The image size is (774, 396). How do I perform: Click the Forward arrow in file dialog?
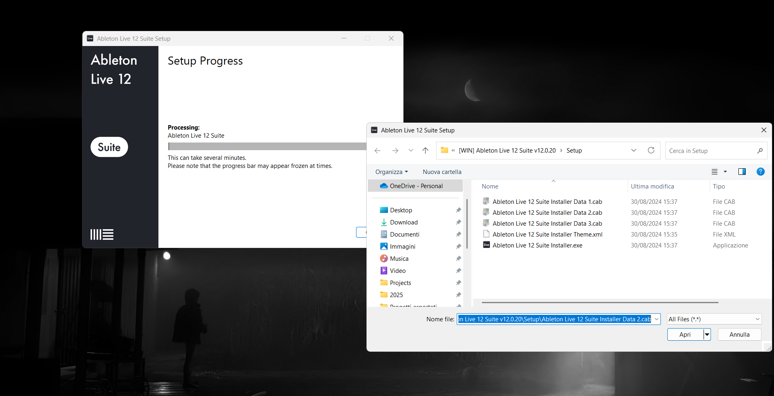pyautogui.click(x=395, y=151)
